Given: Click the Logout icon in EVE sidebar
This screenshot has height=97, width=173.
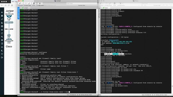Looking at the screenshot, I should click(x=2, y=57).
